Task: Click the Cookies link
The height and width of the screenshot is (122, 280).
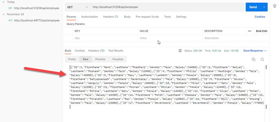Action: (260, 16)
